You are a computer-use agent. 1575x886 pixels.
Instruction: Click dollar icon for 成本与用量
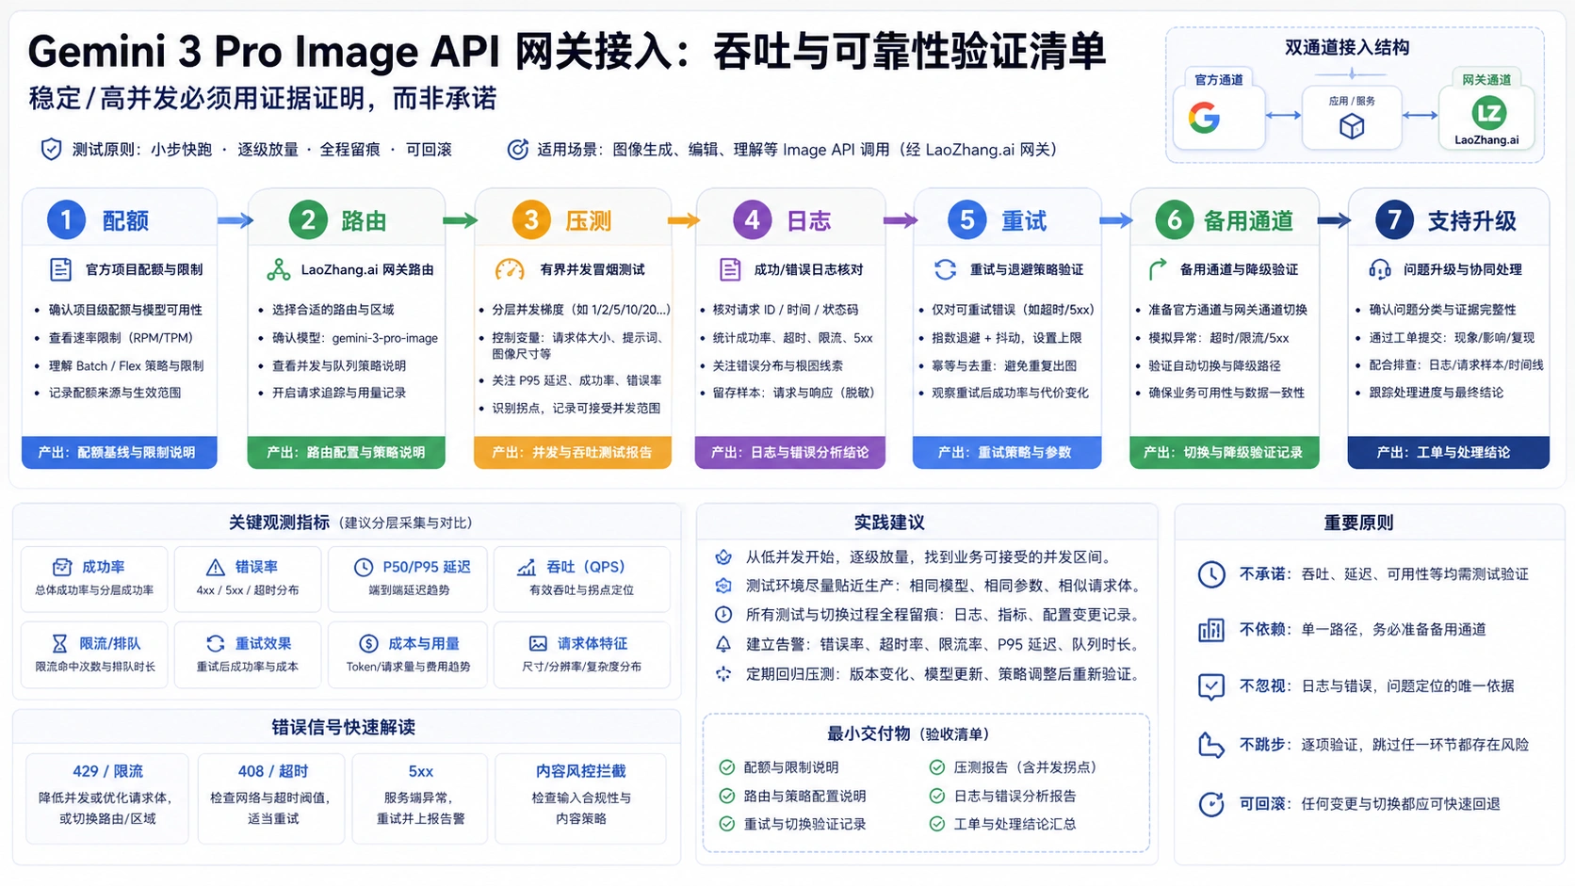click(x=368, y=643)
